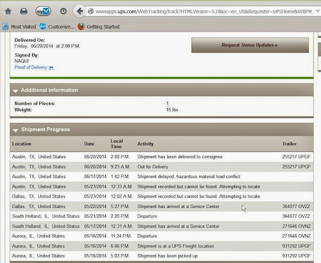Click the Aurora 'Departure' activity
321x263 pixels.
[147, 236]
